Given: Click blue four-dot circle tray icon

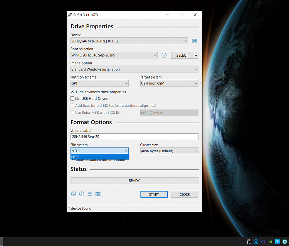Looking at the screenshot, I should click(x=256, y=242).
